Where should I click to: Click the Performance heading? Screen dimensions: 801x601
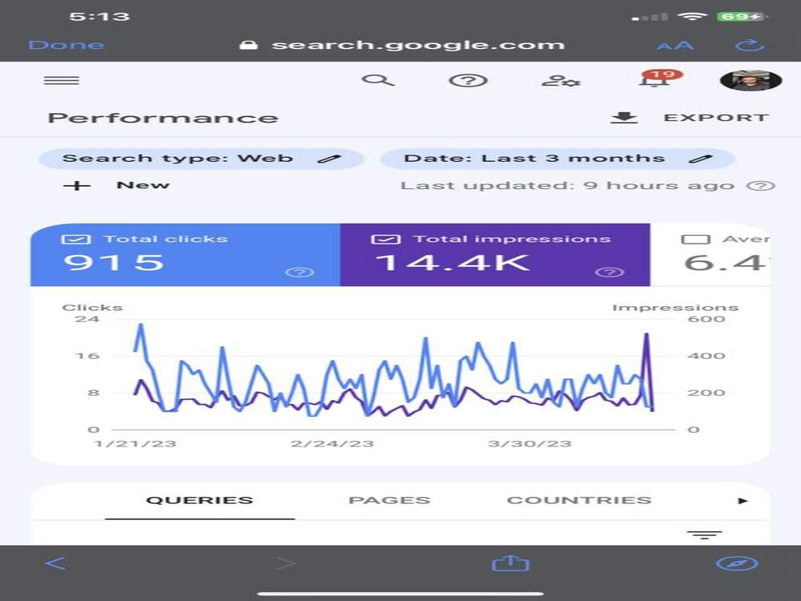coord(163,118)
